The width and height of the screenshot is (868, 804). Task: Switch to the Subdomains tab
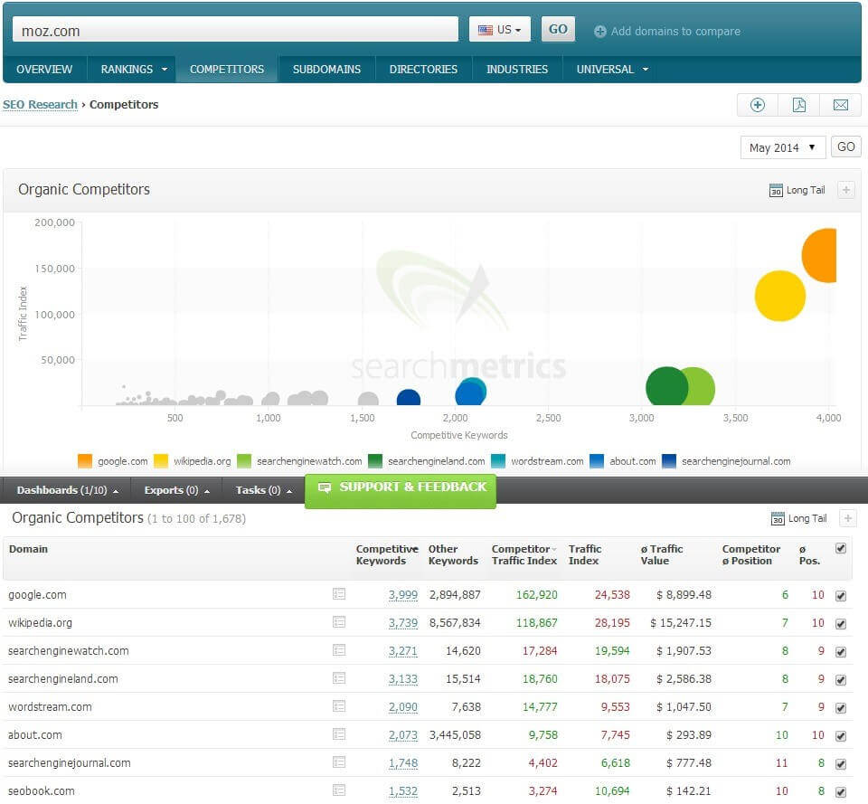326,69
